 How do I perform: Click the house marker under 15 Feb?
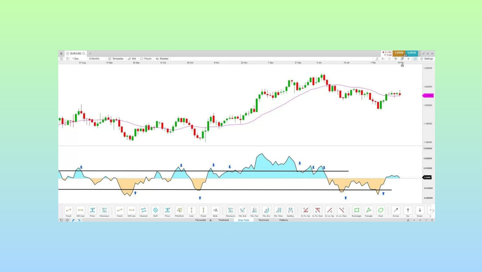tap(402, 65)
